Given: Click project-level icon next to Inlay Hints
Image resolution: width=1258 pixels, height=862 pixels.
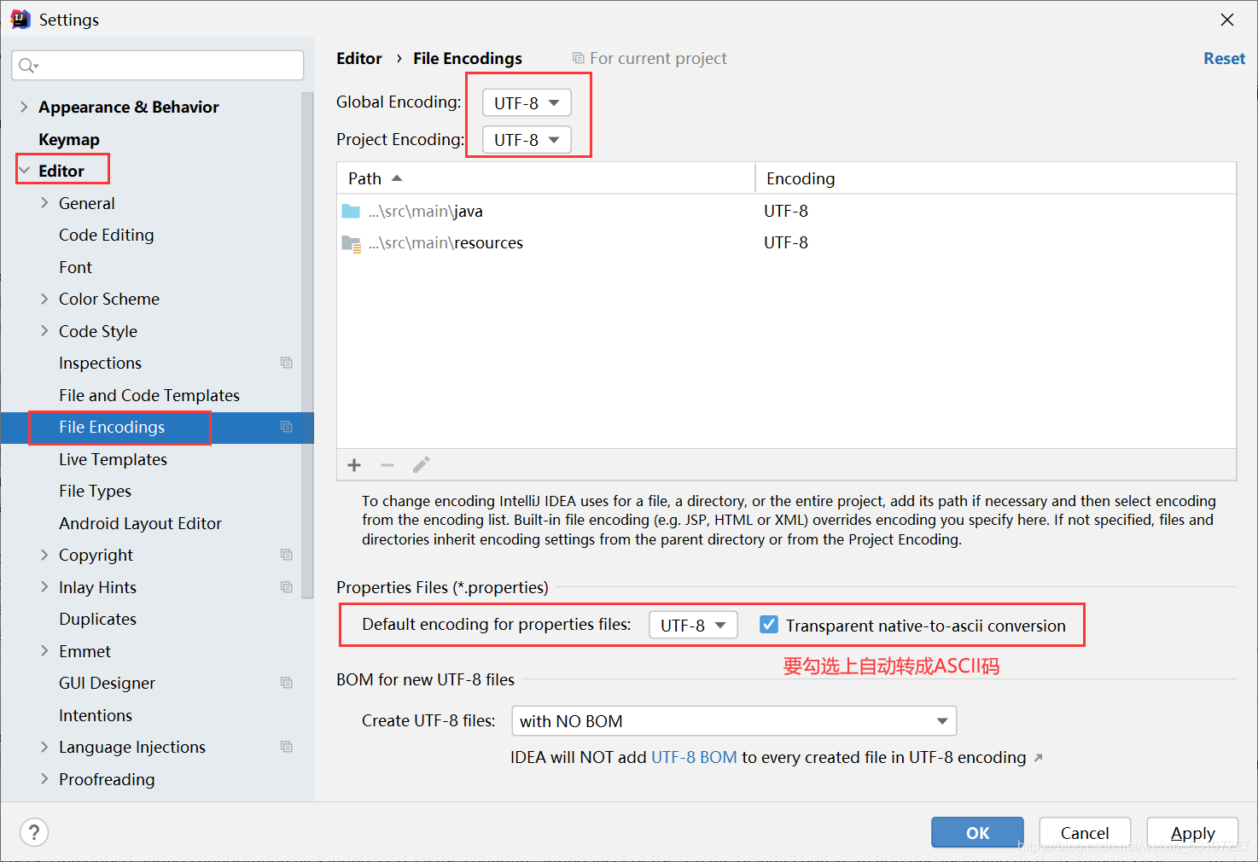Looking at the screenshot, I should click(287, 587).
